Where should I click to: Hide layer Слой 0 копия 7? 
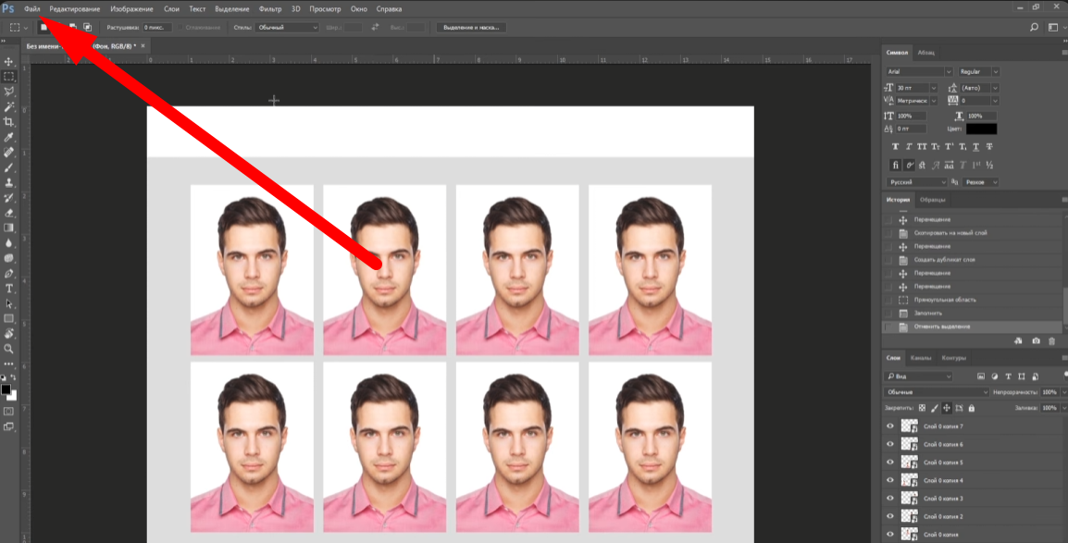pos(889,426)
